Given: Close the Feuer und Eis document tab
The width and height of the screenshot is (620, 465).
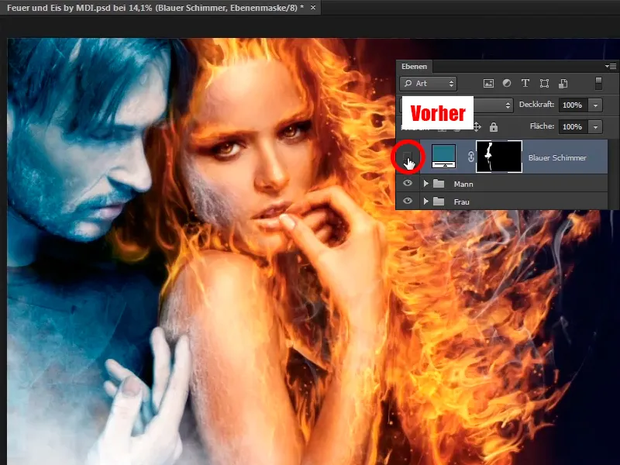Looking at the screenshot, I should [313, 8].
